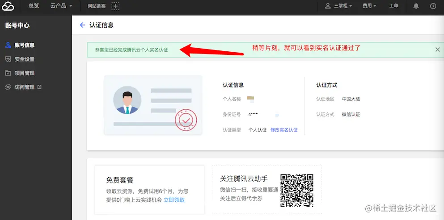The image size is (444, 220).
Task: Click the red verified stamp icon
Action: pos(186,120)
